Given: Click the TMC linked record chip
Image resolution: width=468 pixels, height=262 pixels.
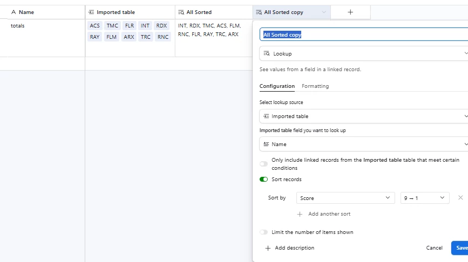Looking at the screenshot, I should pos(112,26).
